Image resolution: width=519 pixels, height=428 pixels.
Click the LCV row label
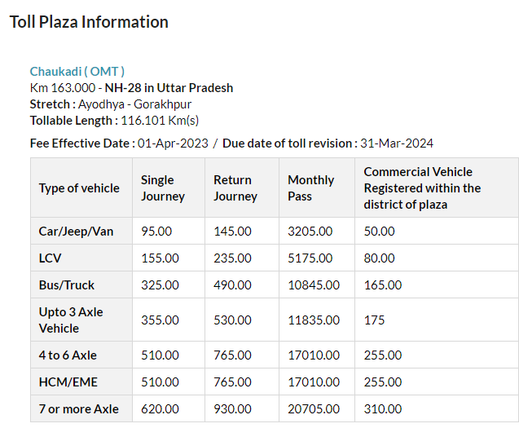50,258
